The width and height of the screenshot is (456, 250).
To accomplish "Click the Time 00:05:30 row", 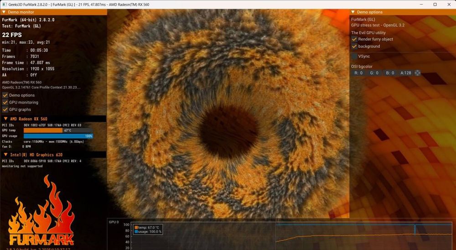I will click(25, 50).
